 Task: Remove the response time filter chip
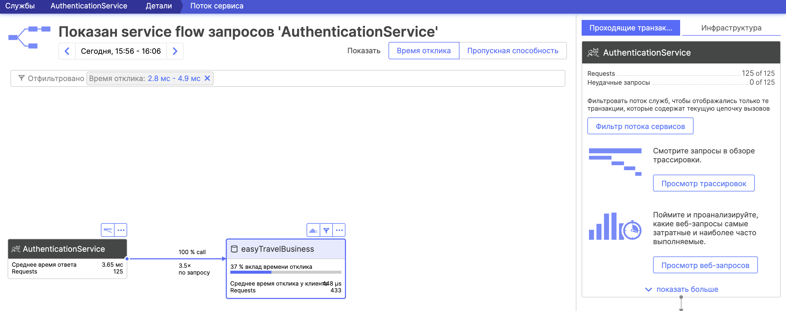tap(207, 78)
